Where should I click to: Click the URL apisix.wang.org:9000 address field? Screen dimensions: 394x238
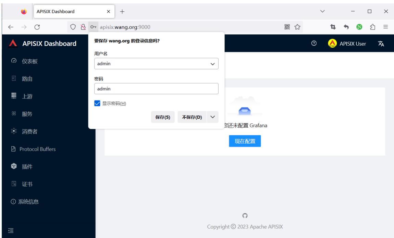tap(125, 27)
